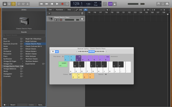Toggle the Show Automation button
Image resolution: width=172 pixels, height=107 pixels.
pos(77,10)
